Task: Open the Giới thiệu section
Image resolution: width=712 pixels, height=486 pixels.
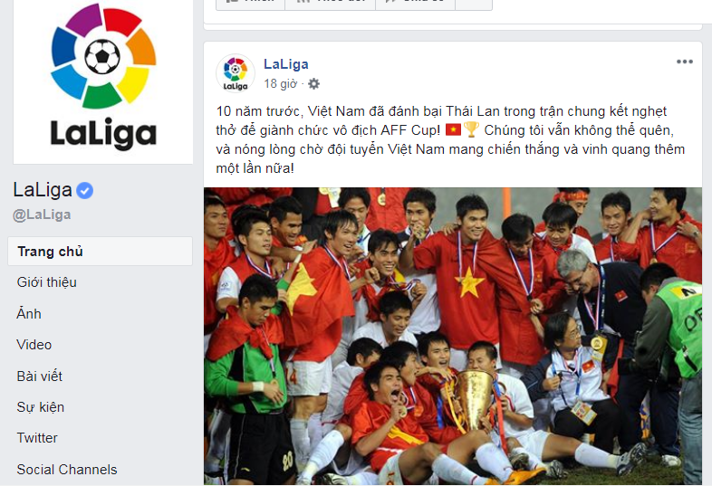Action: pos(47,282)
